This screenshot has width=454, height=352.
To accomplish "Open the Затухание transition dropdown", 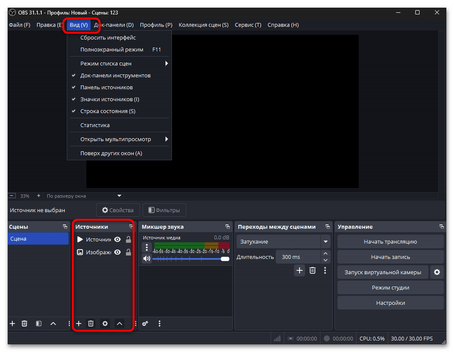I will [325, 242].
